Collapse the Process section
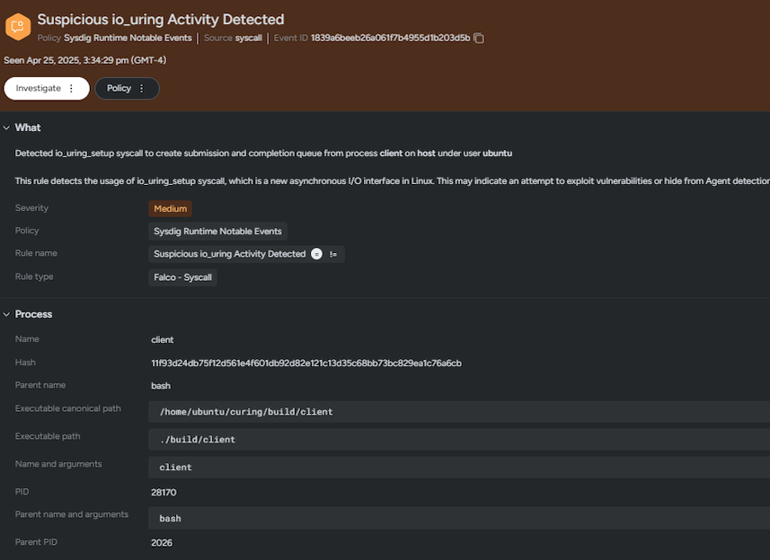This screenshot has width=770, height=560. click(x=7, y=314)
